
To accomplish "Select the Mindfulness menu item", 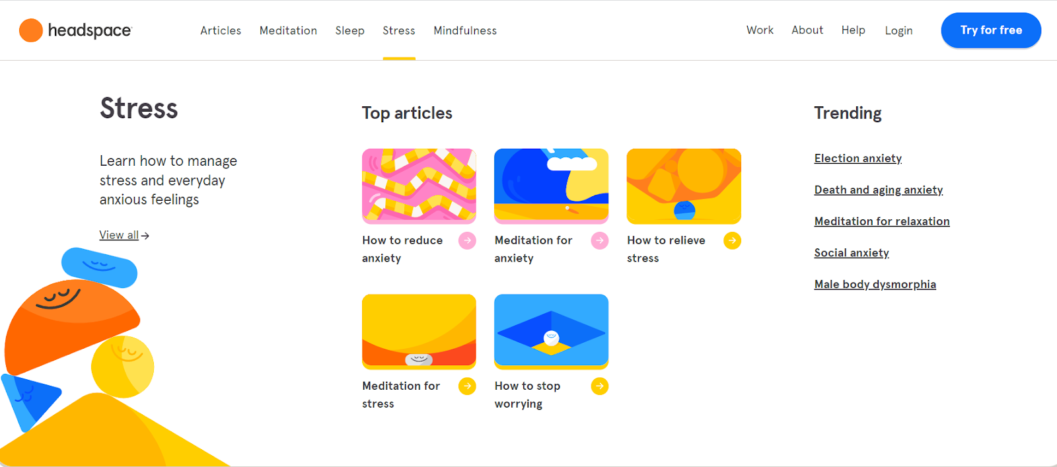I will click(465, 30).
